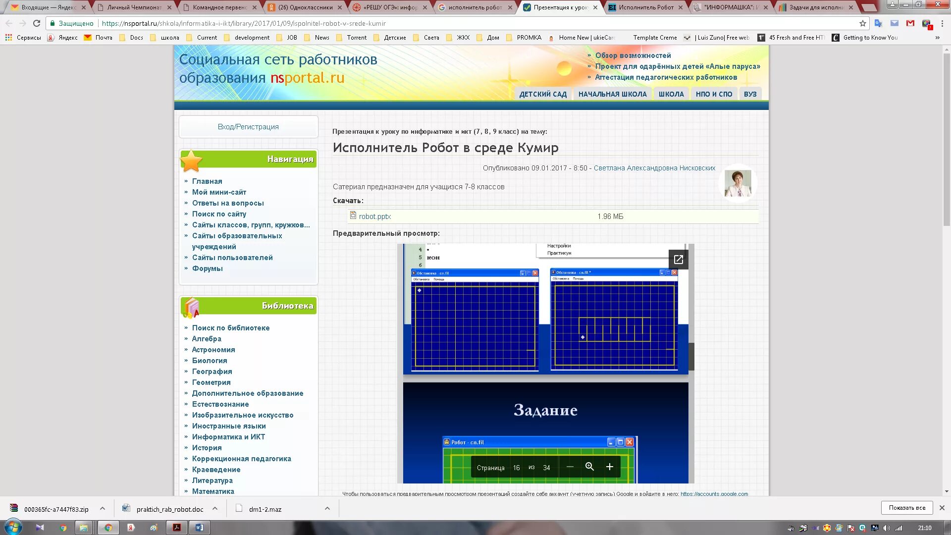Click the page number field 16
This screenshot has width=951, height=535.
[516, 468]
